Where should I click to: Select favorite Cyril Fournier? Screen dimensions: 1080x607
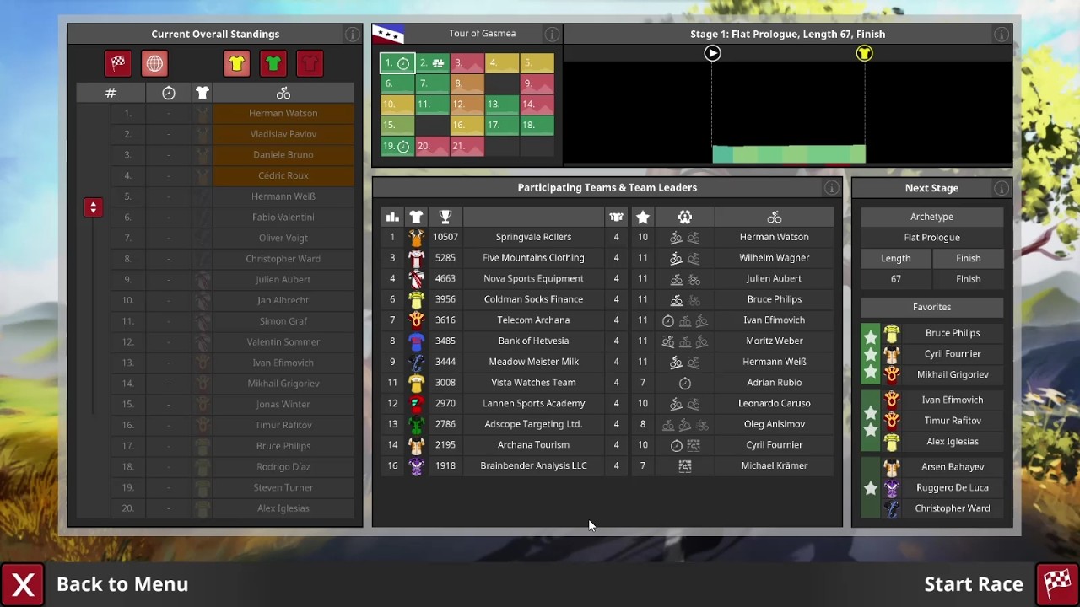pos(953,354)
